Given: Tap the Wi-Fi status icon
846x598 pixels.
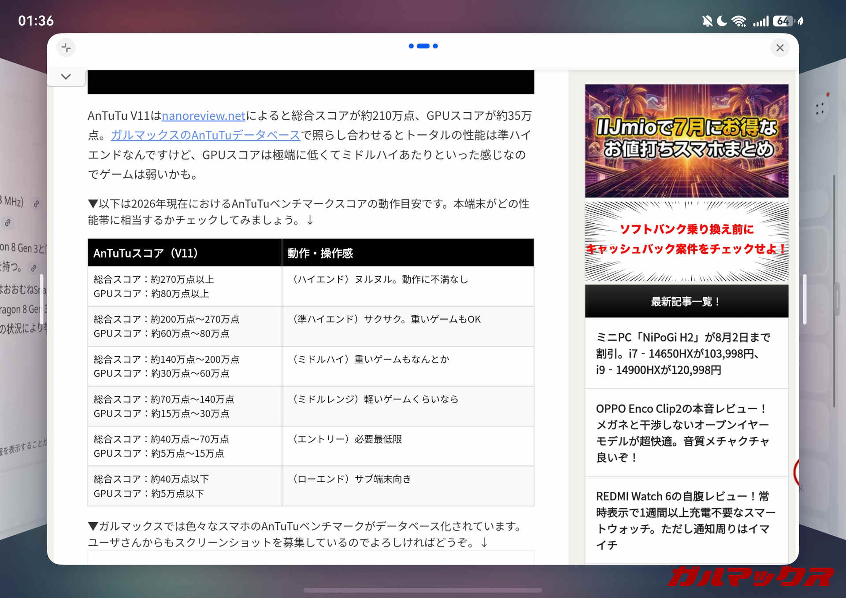Looking at the screenshot, I should 739,21.
